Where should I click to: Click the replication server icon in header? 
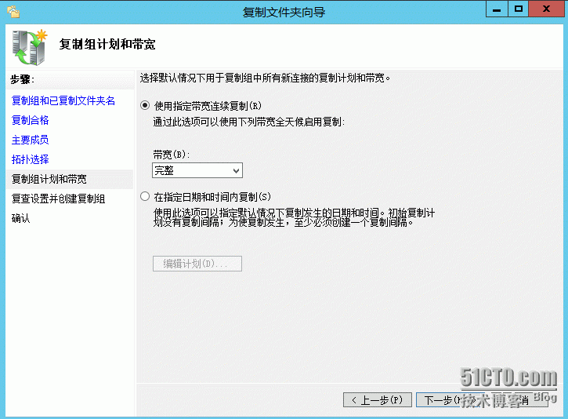click(30, 48)
